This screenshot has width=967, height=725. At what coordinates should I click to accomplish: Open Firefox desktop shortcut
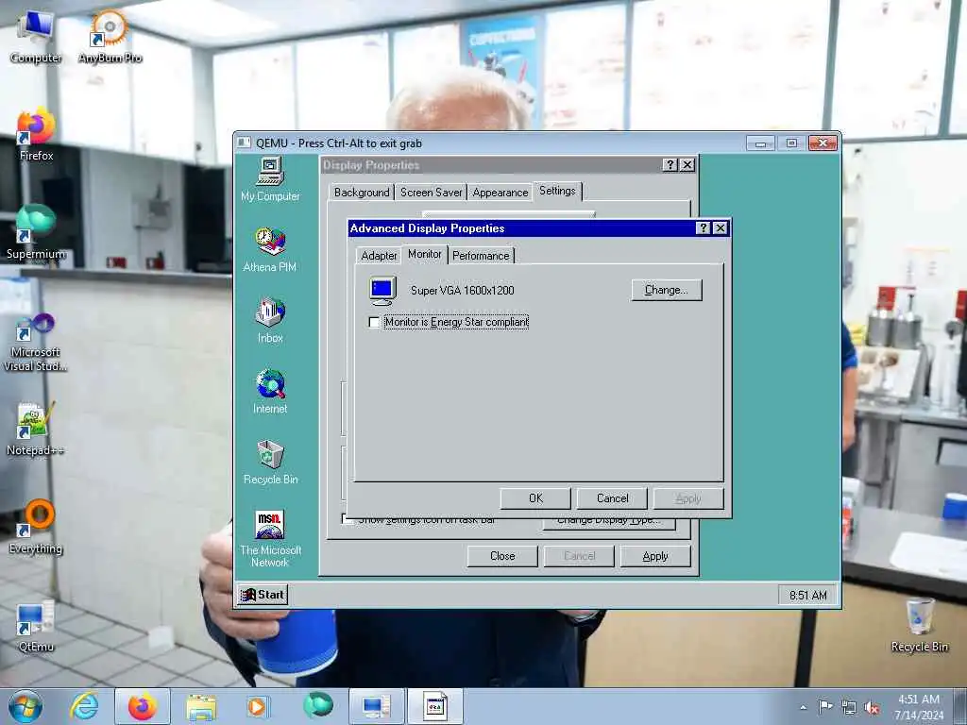(36, 135)
